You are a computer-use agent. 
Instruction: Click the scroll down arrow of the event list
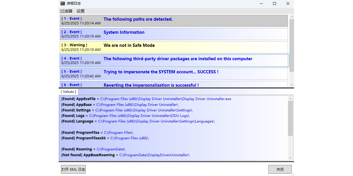pos(291,85)
